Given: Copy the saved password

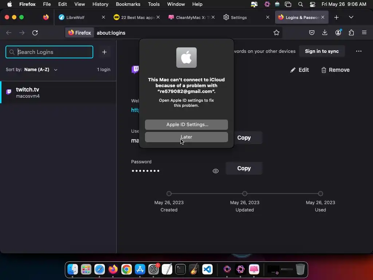Looking at the screenshot, I should [244, 168].
